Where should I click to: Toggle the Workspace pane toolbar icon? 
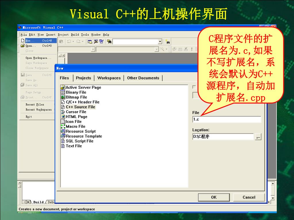click(90, 42)
